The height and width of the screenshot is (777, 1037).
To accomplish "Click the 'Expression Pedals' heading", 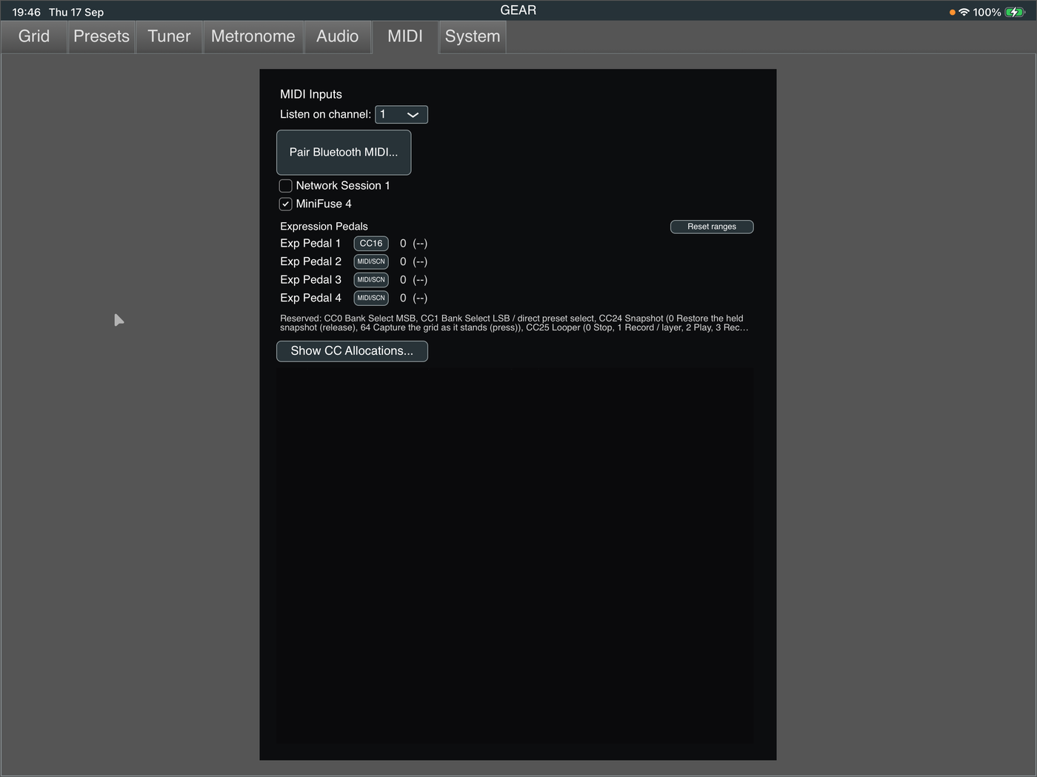I will pos(324,227).
